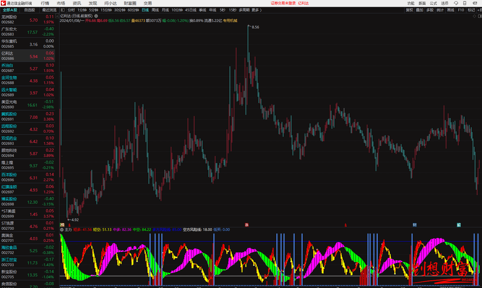Open the 发现 menu
482x288 pixels.
[x=93, y=3]
